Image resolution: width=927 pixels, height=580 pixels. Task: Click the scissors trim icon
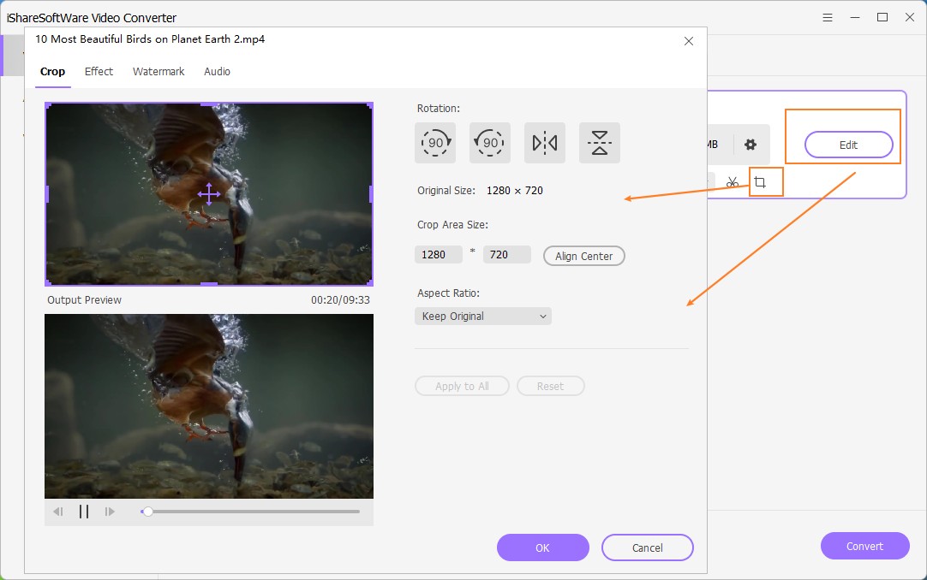coord(733,182)
